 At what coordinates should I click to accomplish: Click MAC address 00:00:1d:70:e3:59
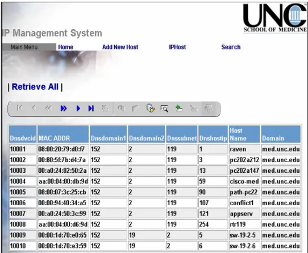click(63, 246)
